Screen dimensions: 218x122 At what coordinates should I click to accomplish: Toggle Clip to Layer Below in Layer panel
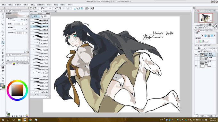[x=199, y=51]
